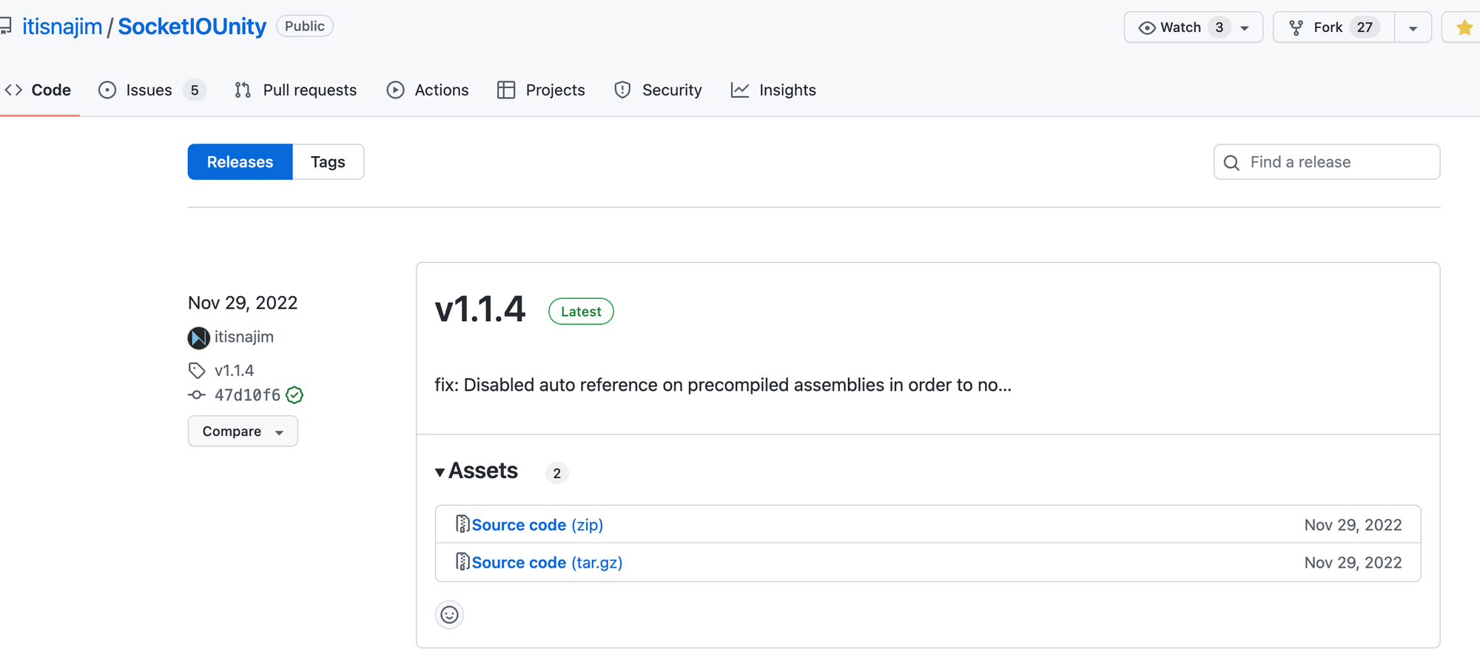This screenshot has height=672, width=1480.
Task: Click the zip file icon
Action: (462, 524)
